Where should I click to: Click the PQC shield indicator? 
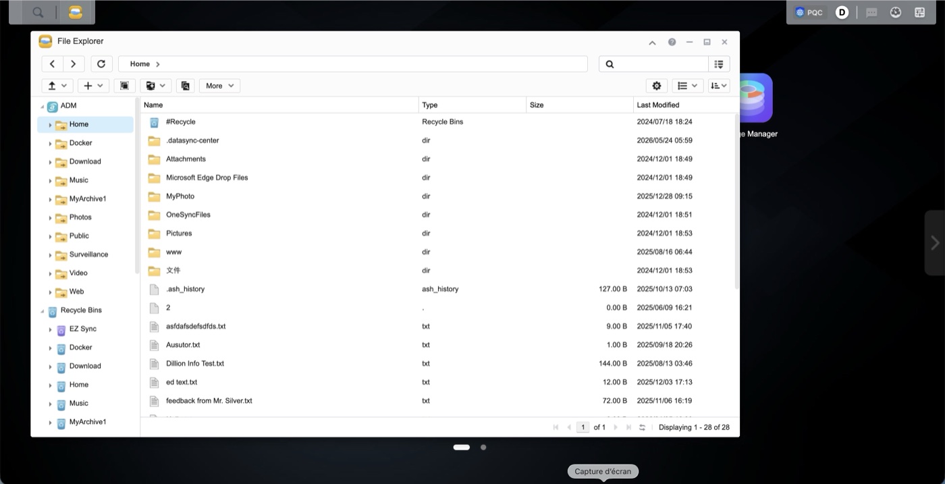point(809,12)
